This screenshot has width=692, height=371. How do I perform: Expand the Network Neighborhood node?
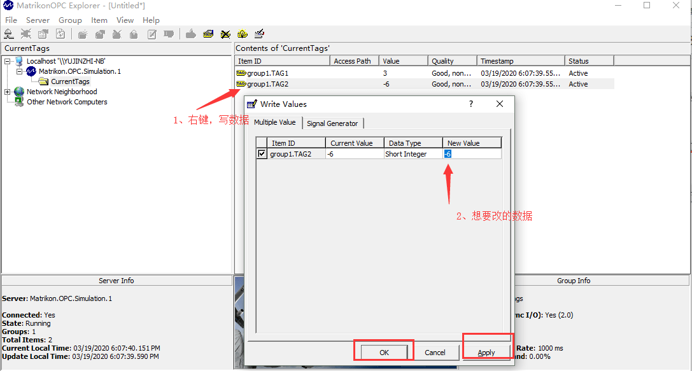click(x=8, y=92)
